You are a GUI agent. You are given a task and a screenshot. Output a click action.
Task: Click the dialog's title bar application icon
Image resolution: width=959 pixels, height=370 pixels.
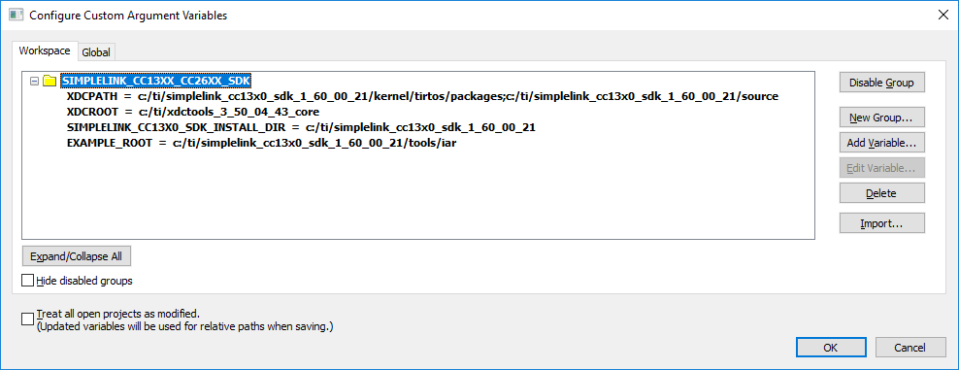[16, 16]
